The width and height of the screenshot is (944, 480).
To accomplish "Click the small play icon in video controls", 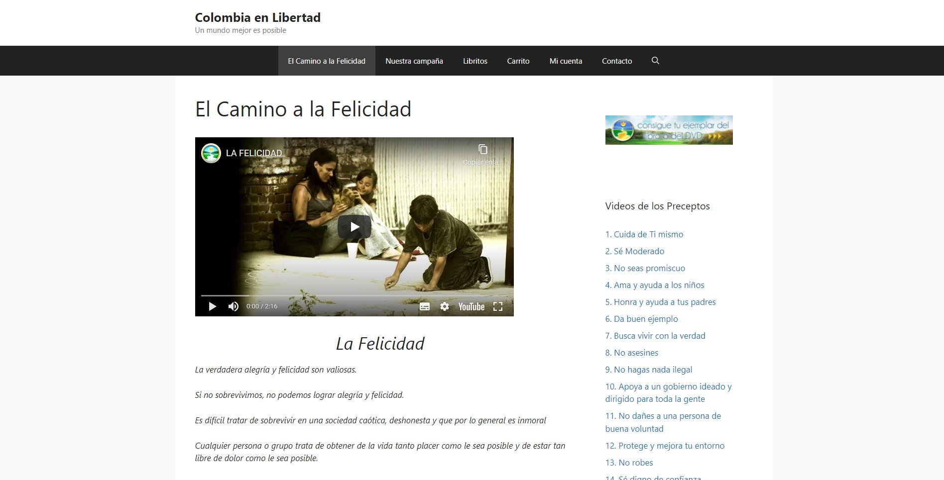I will tap(213, 306).
